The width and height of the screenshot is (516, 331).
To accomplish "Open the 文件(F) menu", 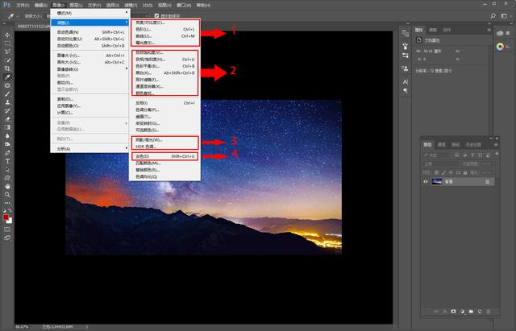I will tap(23, 5).
